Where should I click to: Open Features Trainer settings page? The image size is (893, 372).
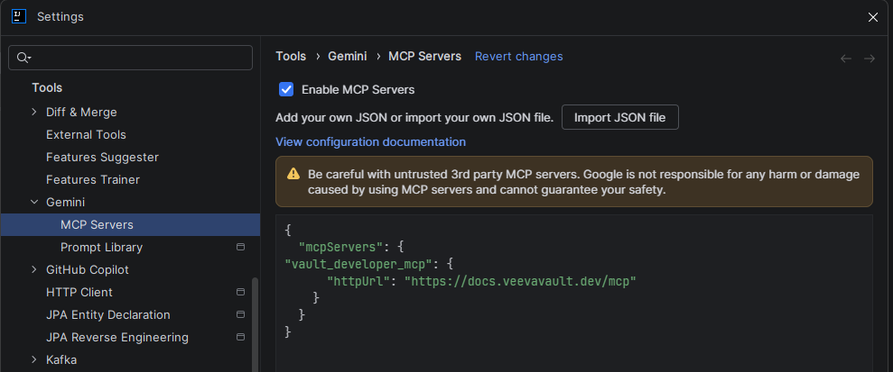(x=93, y=179)
